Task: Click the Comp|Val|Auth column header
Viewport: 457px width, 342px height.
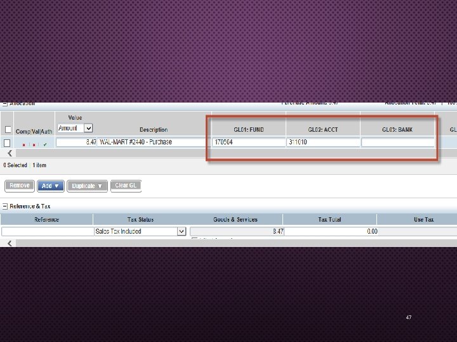Action: pos(34,132)
